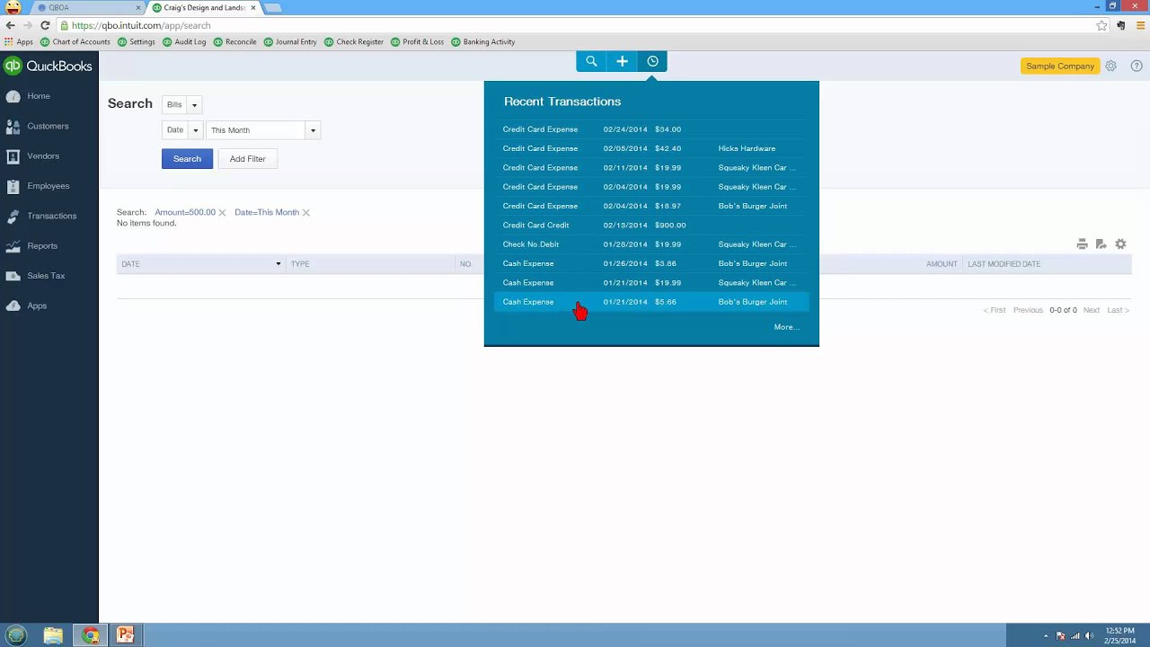Open the Settings bookmark in bookmarks bar

137,42
